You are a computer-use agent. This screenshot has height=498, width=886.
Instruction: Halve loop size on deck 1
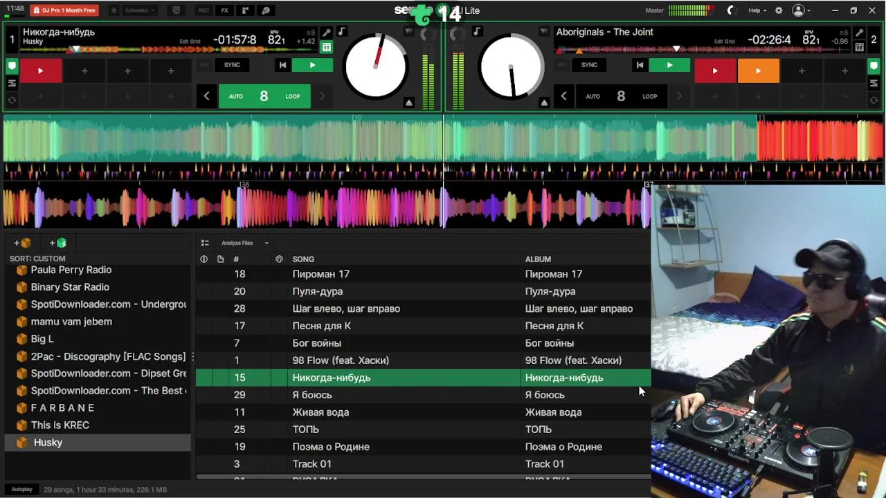(206, 96)
